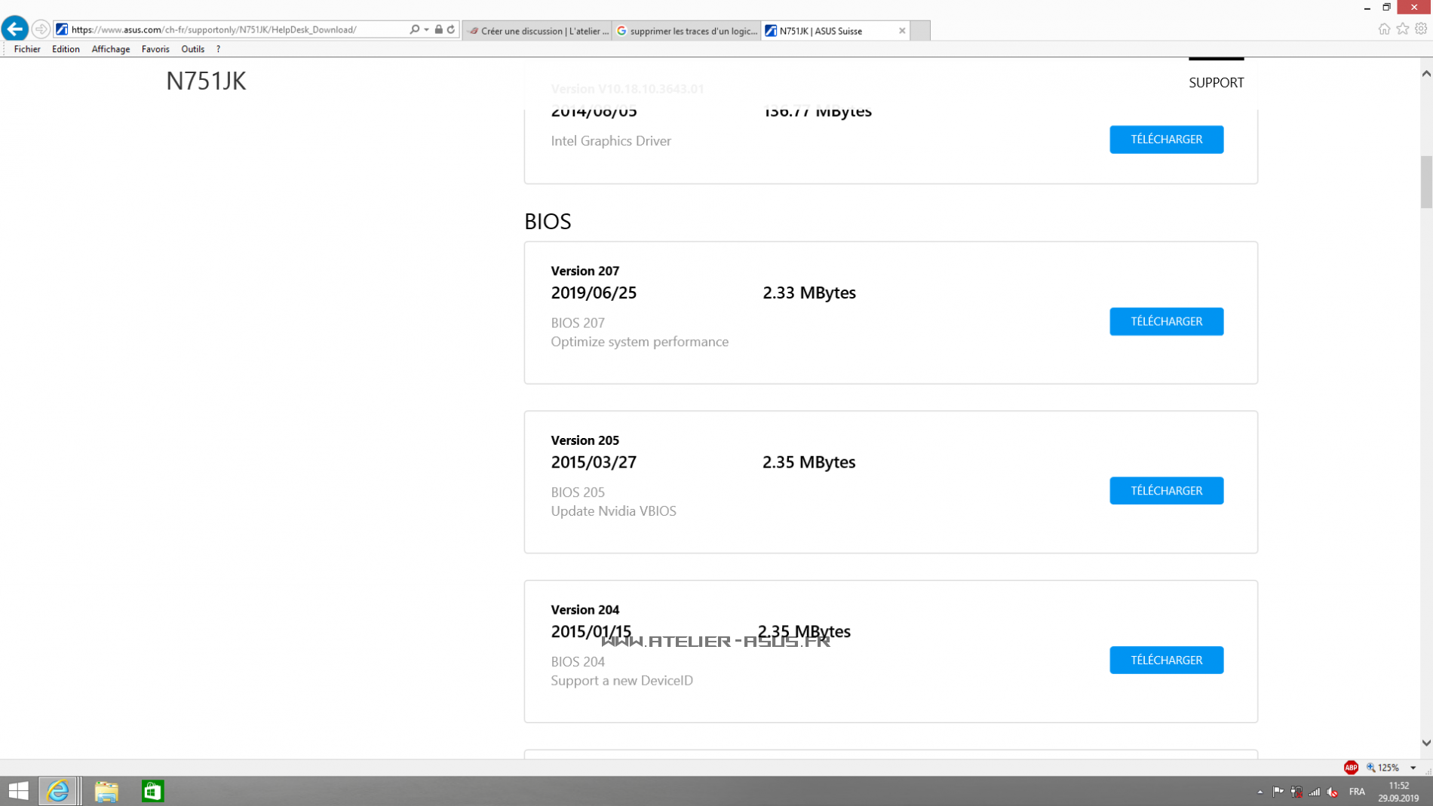Click the search magnifier in address bar
The height and width of the screenshot is (806, 1433).
pos(414,29)
